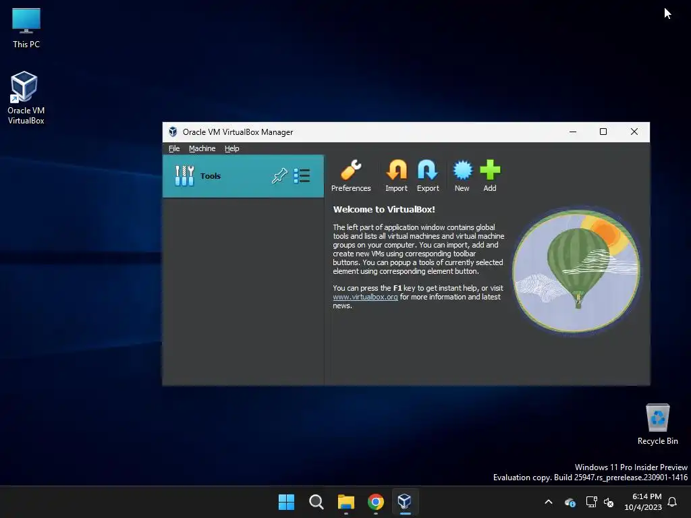Click the VirtualBox Manager title bar icon
691x518 pixels.
[x=173, y=132]
